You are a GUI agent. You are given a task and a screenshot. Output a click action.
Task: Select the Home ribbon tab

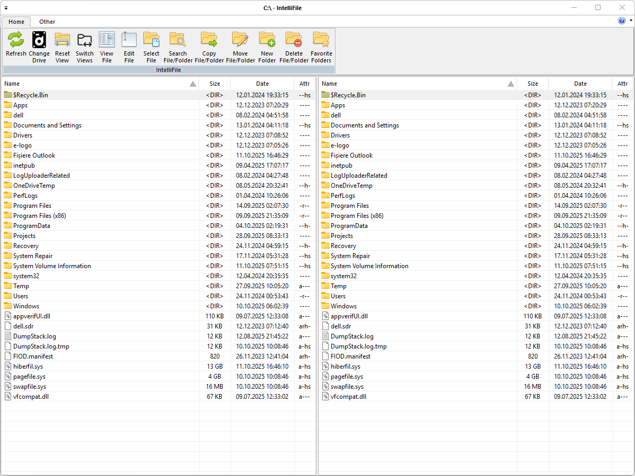tap(16, 22)
